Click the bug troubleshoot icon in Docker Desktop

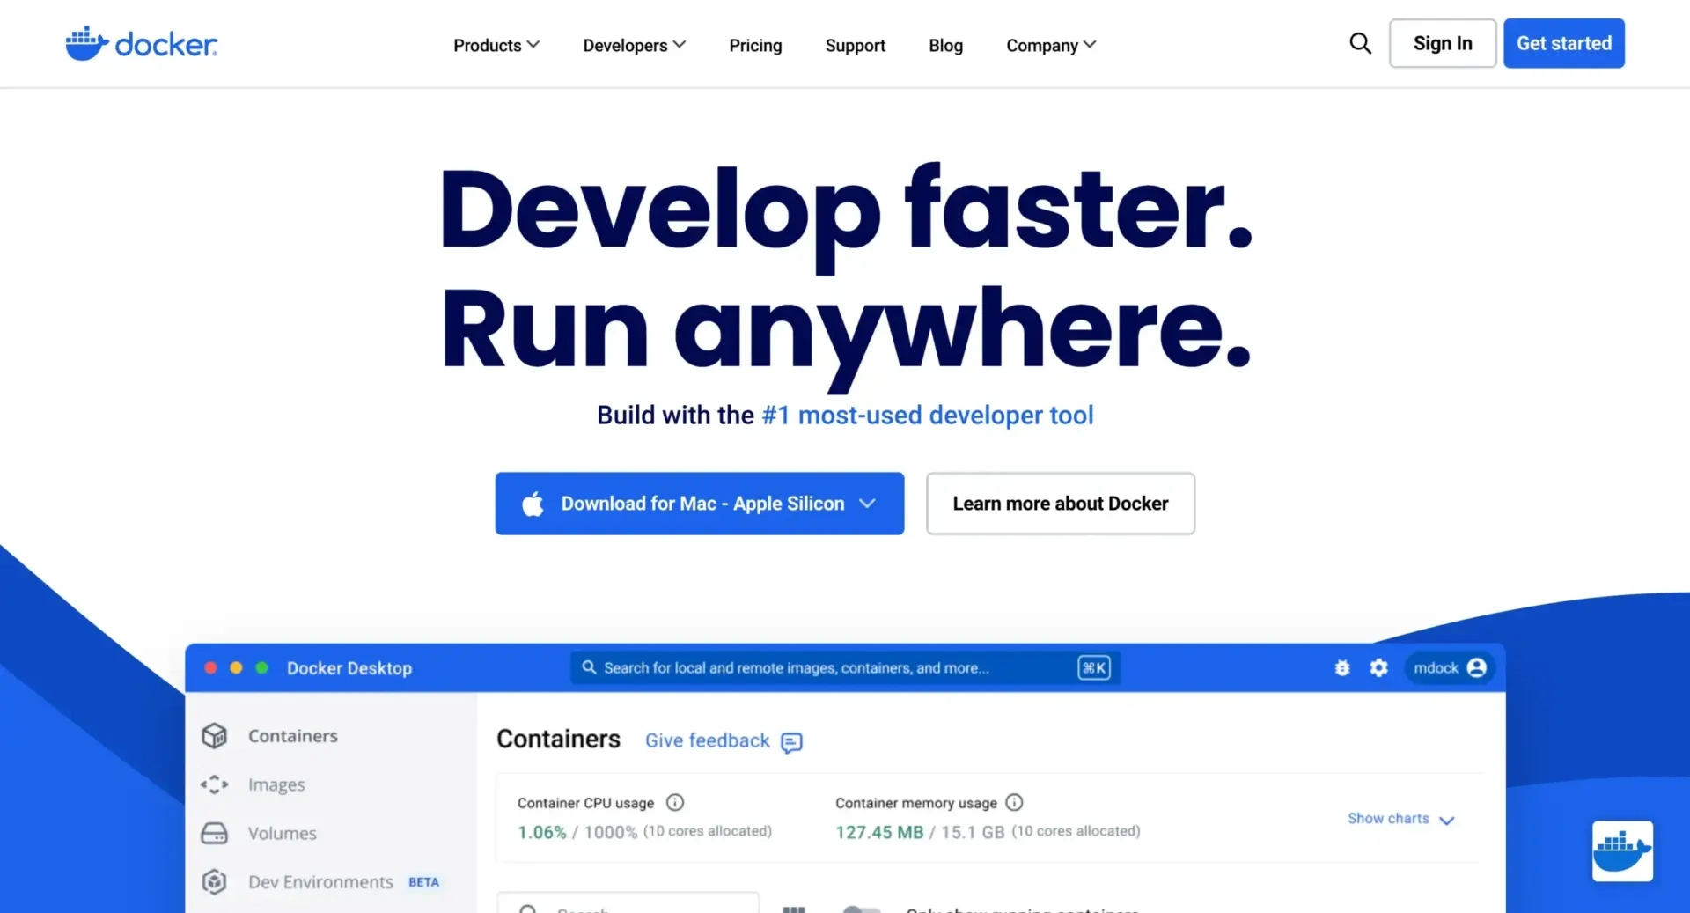click(x=1341, y=668)
